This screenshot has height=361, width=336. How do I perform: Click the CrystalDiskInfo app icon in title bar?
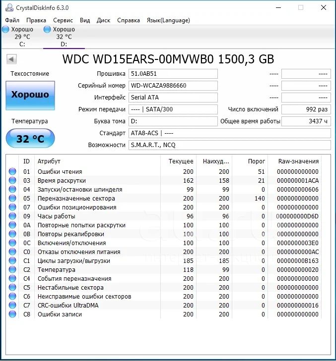pos(9,7)
